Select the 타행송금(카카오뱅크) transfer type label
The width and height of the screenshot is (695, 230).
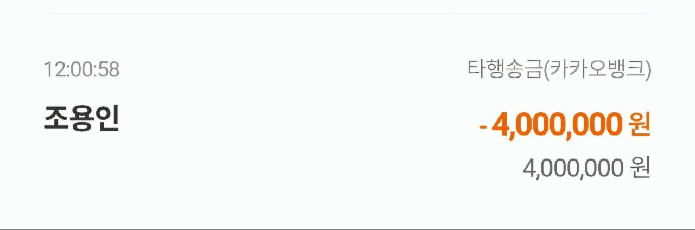(x=559, y=70)
